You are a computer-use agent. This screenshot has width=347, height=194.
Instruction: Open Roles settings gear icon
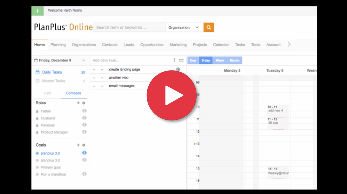click(x=84, y=103)
